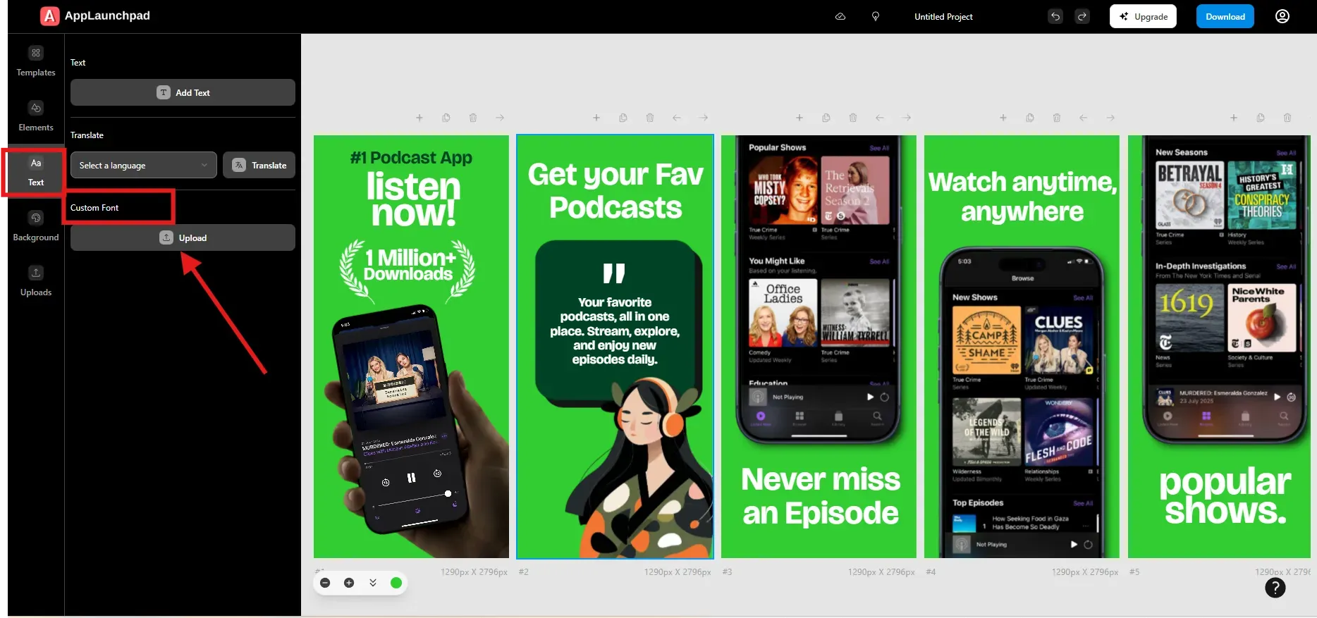
Task: Collapse the zoom bar with double chevron
Action: point(373,583)
